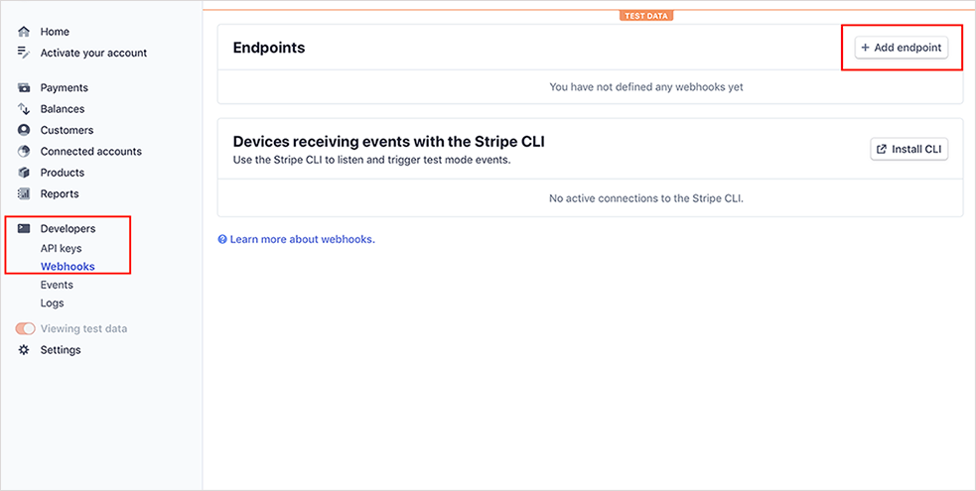The height and width of the screenshot is (491, 976).
Task: Click the TEST DATA badge
Action: coord(646,16)
